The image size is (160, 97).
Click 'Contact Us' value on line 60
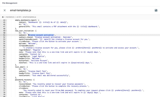35,54
